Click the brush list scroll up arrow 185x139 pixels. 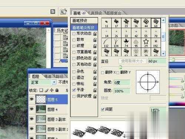(x=163, y=20)
